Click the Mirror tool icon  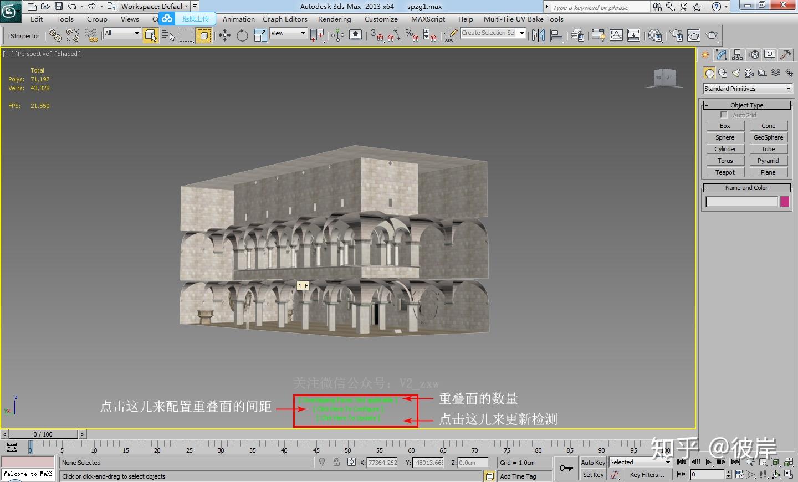click(538, 36)
